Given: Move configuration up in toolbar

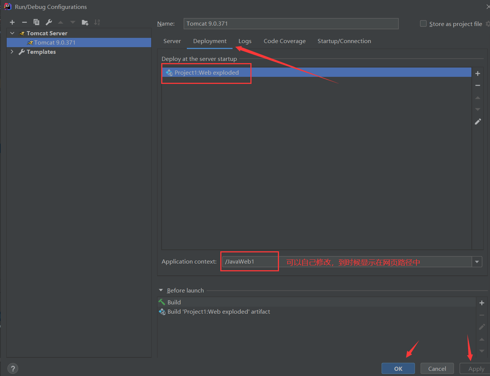Looking at the screenshot, I should (61, 22).
